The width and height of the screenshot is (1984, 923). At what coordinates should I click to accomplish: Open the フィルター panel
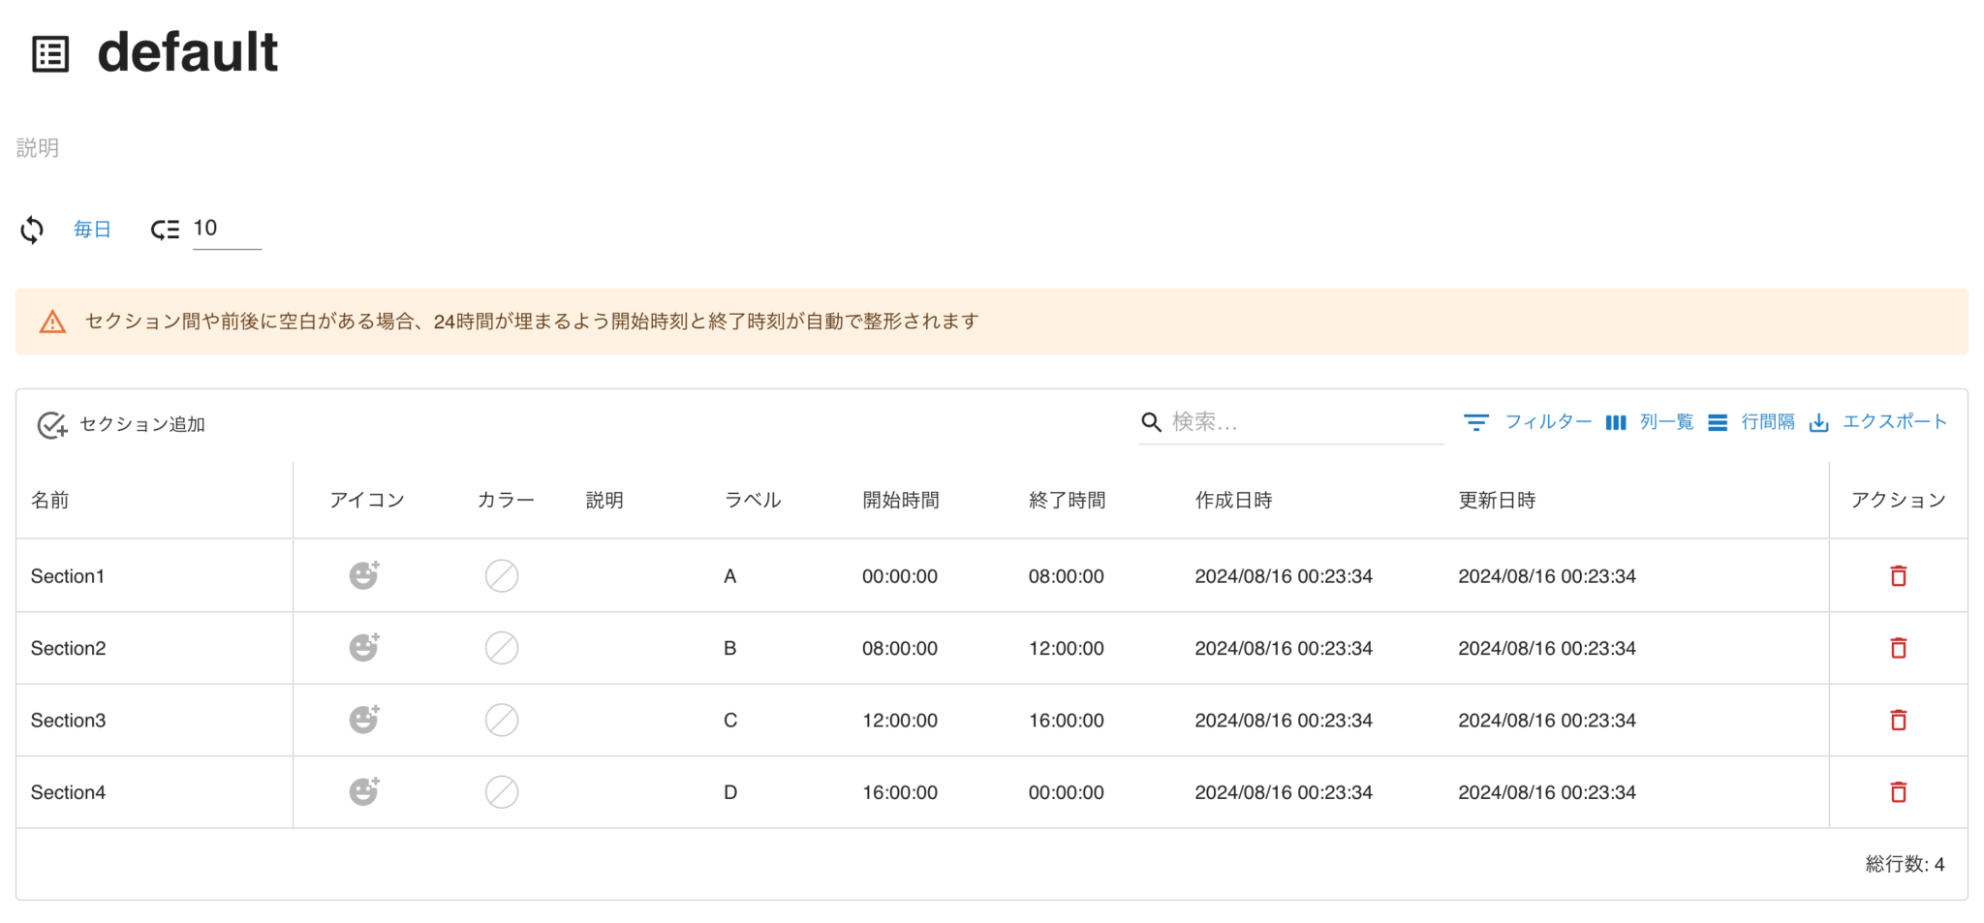pos(1548,421)
